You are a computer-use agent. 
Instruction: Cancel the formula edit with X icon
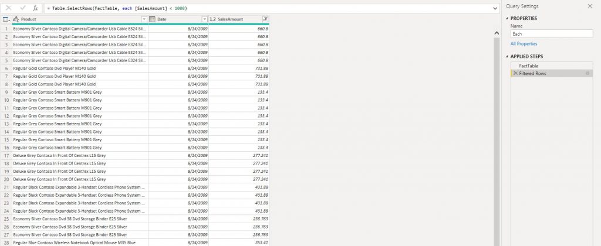tap(8, 8)
